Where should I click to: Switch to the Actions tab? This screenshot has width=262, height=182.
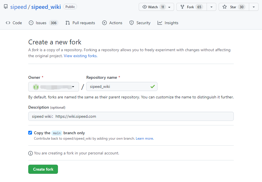(112, 23)
